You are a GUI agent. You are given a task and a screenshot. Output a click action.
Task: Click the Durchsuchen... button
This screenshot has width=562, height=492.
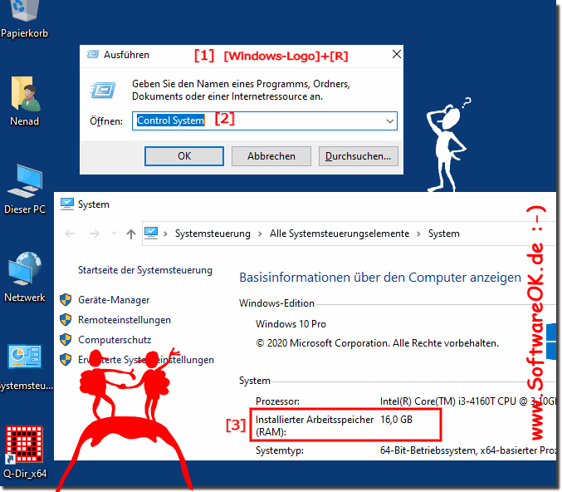[359, 156]
